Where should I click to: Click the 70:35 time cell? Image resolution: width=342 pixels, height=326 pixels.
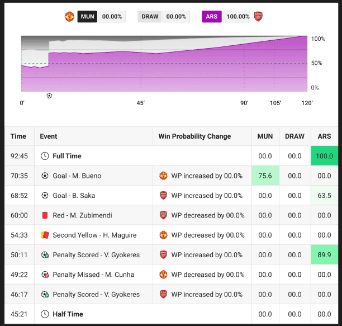[x=19, y=176]
